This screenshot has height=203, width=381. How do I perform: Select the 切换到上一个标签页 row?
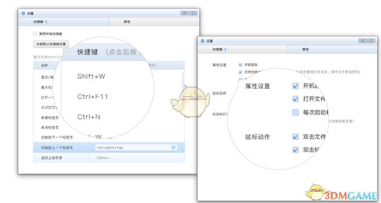point(109,147)
